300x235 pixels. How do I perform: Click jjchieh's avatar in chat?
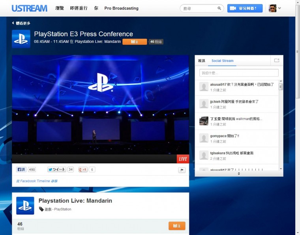pyautogui.click(x=204, y=104)
